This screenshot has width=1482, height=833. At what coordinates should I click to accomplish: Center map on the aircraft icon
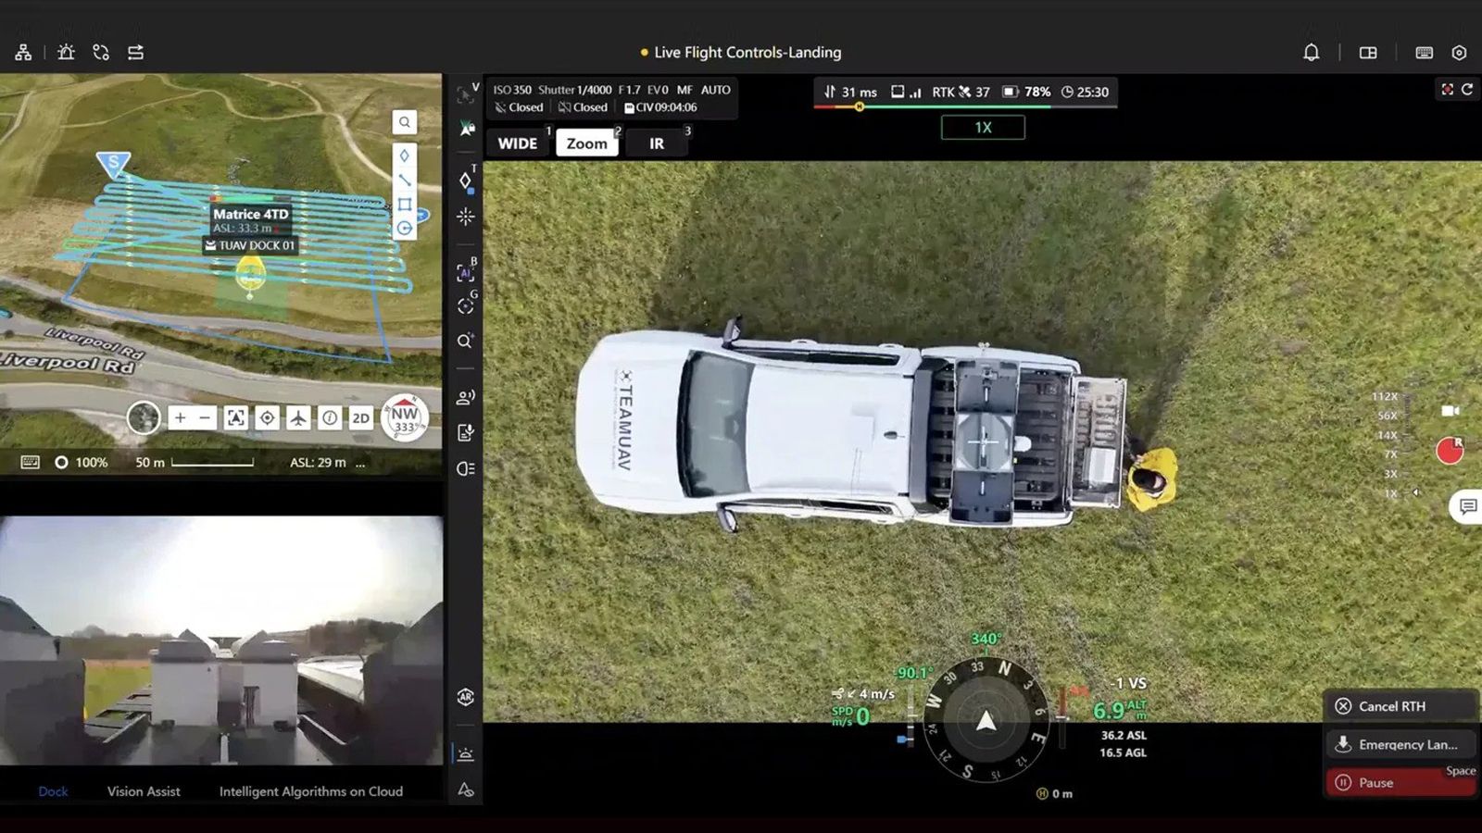click(298, 417)
